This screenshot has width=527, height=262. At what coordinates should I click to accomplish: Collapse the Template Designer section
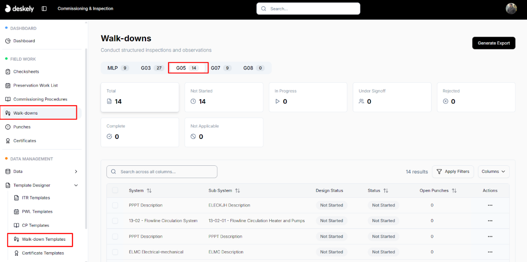[76, 185]
